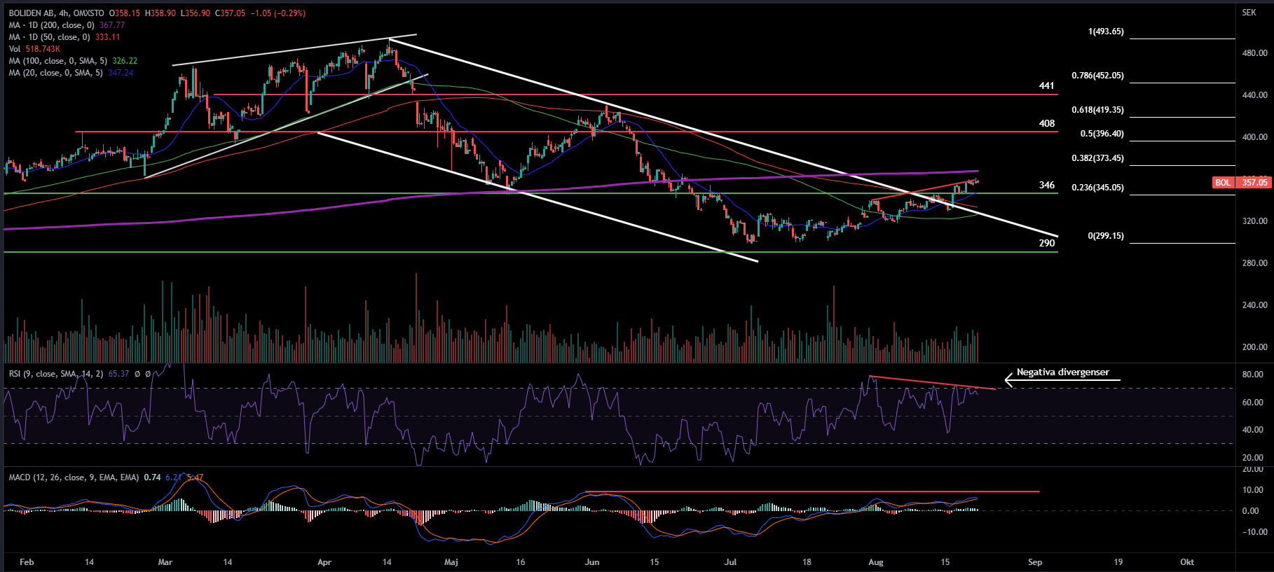Select the 357.05 current price label
Image resolution: width=1274 pixels, height=572 pixels.
(1254, 183)
